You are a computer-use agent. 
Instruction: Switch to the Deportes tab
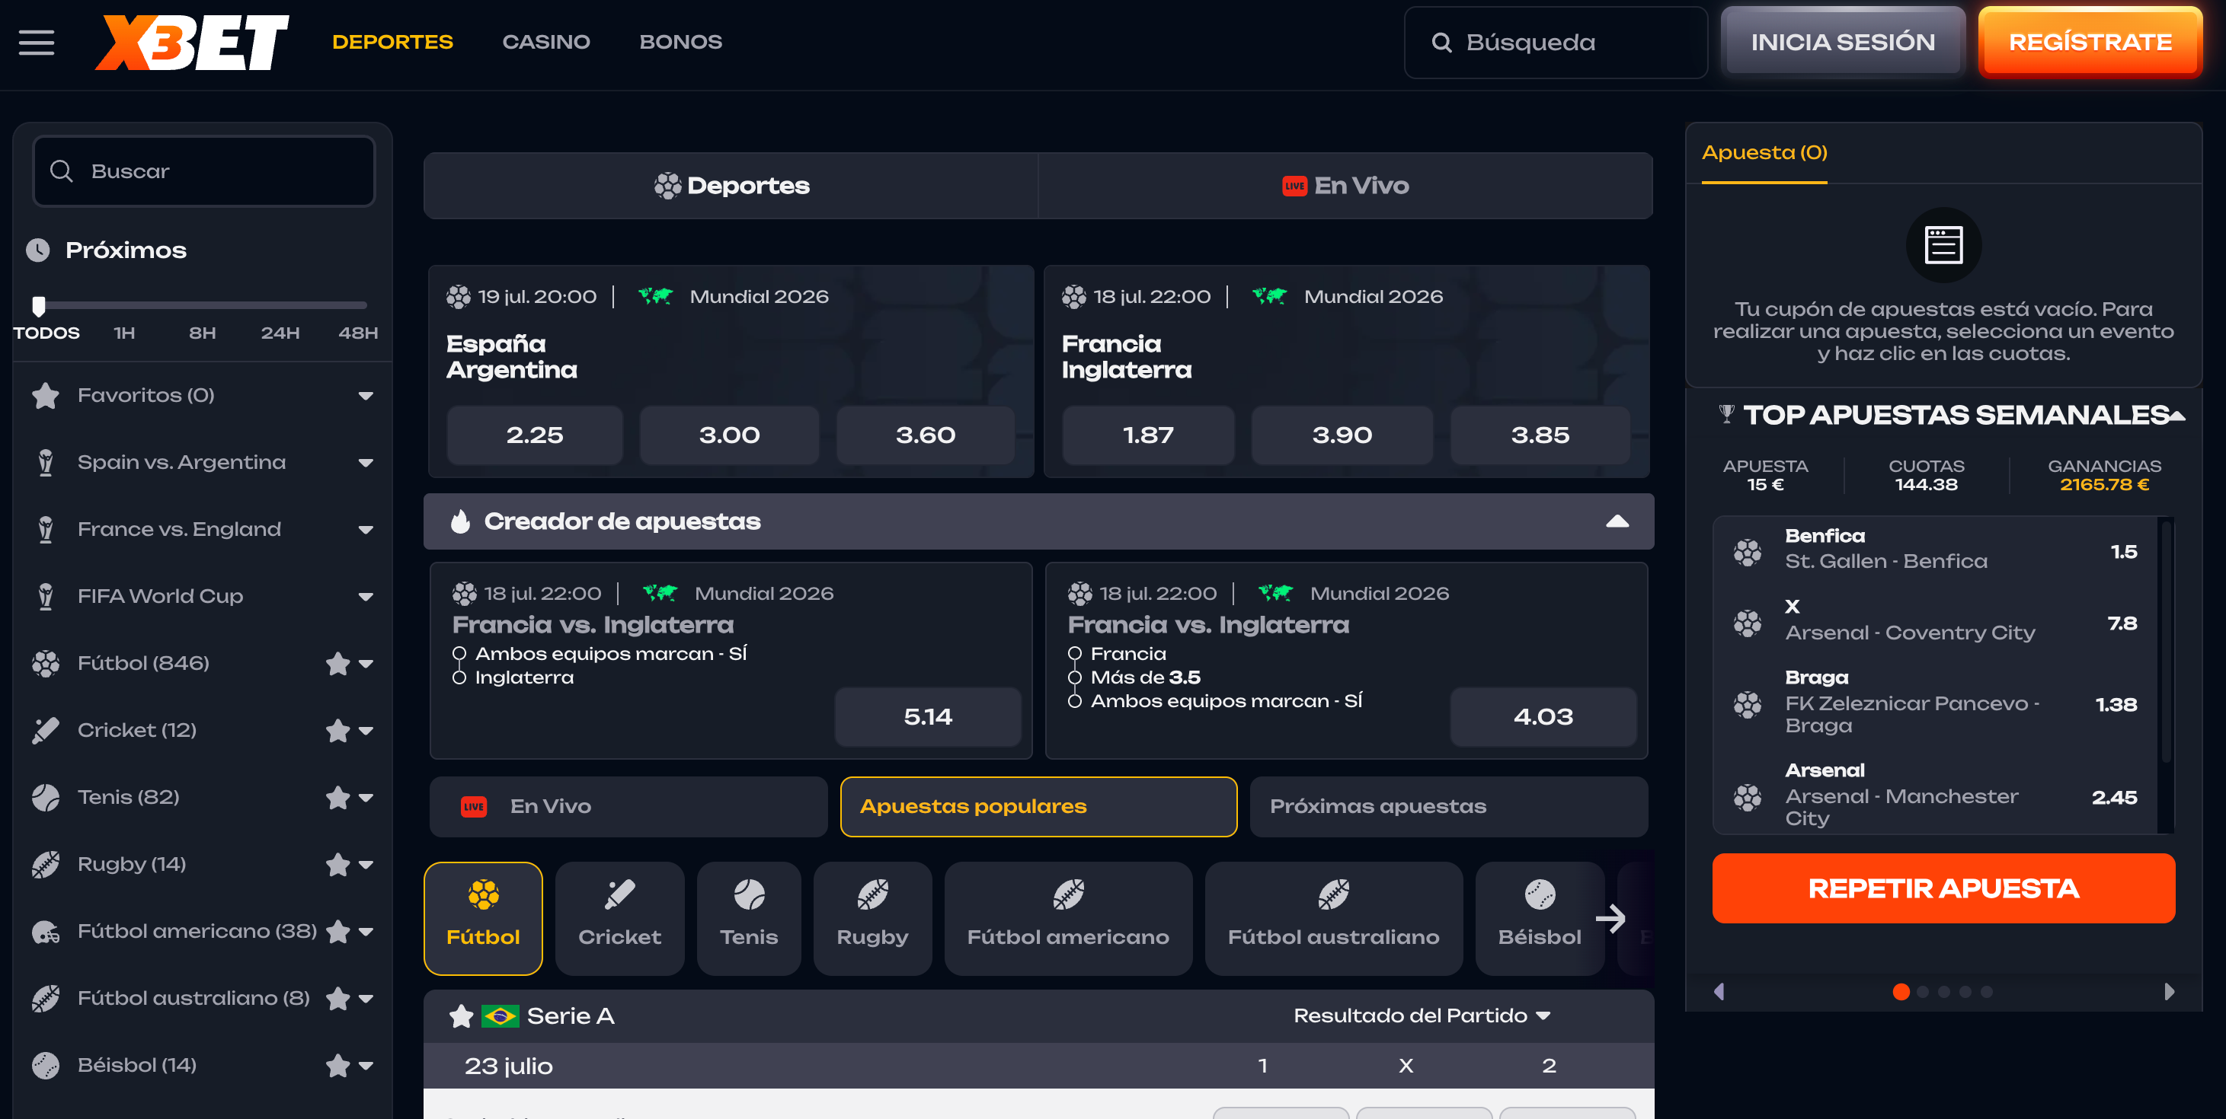click(x=731, y=186)
